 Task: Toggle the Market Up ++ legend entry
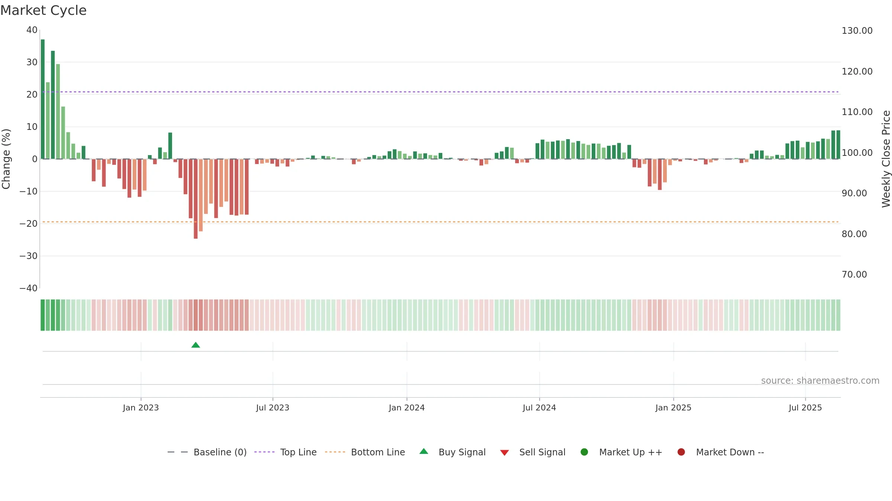621,452
